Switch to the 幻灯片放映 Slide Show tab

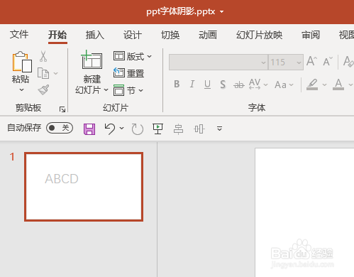[259, 35]
